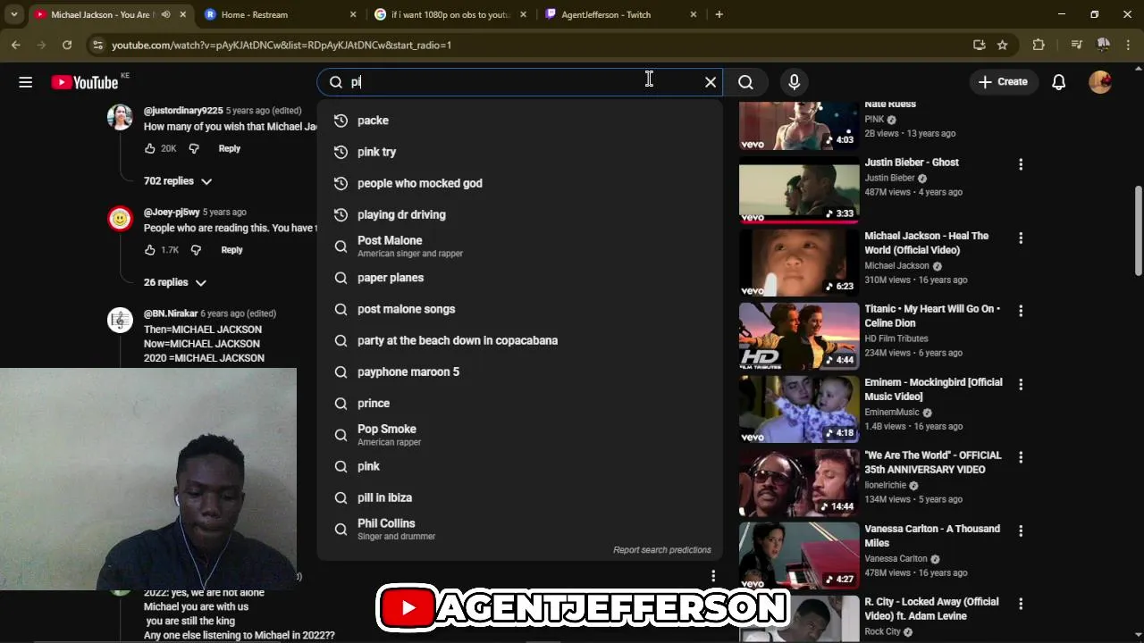This screenshot has width=1144, height=643.
Task: Open options for We Are The World video
Action: (x=1021, y=457)
